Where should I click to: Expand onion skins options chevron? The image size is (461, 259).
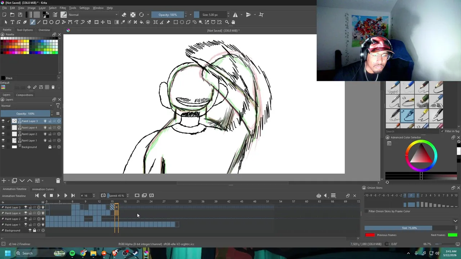tap(455, 221)
